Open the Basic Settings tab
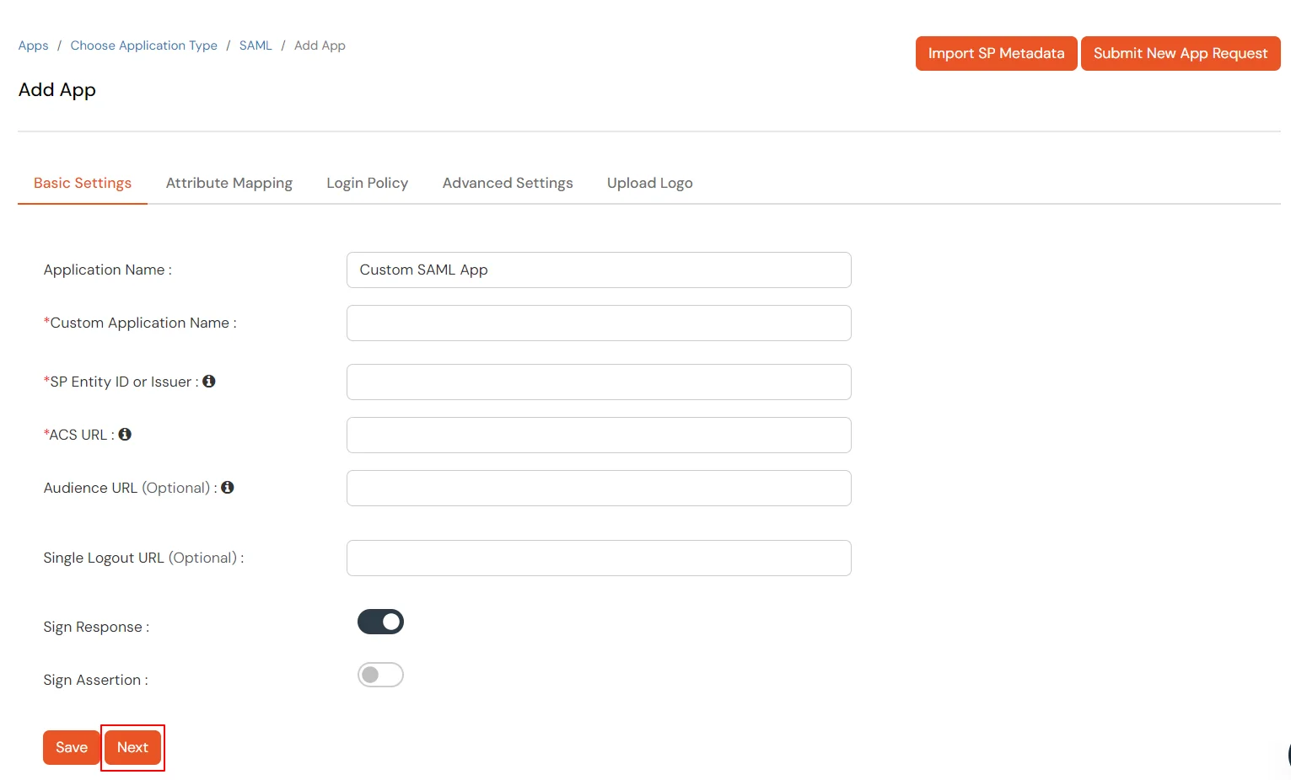1291x780 pixels. [x=82, y=183]
